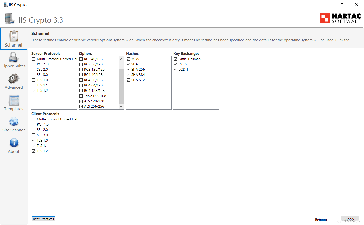The image size is (364, 225).
Task: Disable Diffie-Hellman key exchange
Action: (176, 59)
